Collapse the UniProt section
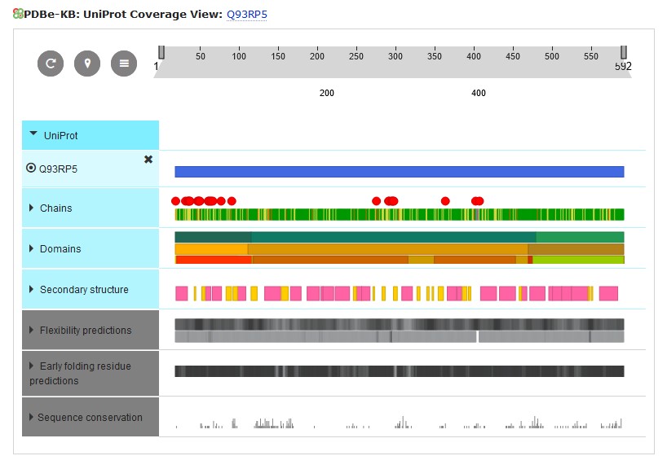This screenshot has height=469, width=667. coord(33,135)
